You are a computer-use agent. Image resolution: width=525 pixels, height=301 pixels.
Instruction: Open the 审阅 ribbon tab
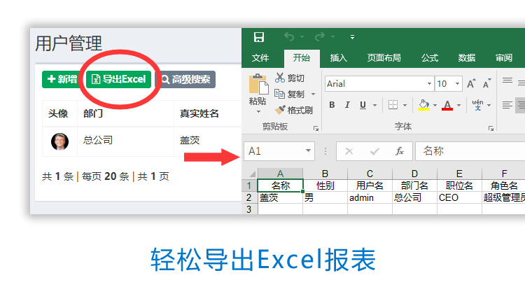[x=504, y=58]
